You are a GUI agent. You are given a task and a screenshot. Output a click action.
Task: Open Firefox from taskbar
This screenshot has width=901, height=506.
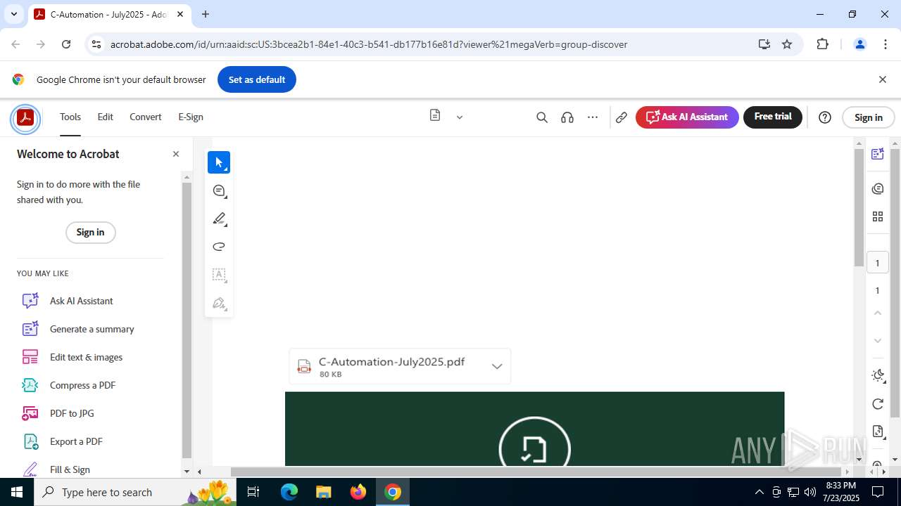(358, 492)
